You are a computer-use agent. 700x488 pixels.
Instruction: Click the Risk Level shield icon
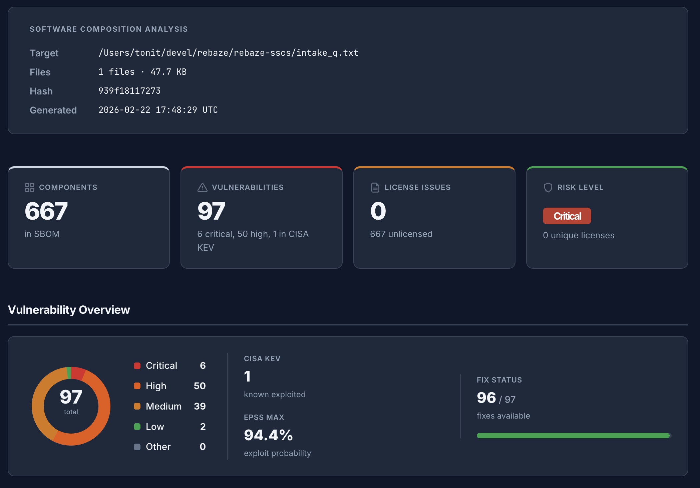tap(548, 188)
